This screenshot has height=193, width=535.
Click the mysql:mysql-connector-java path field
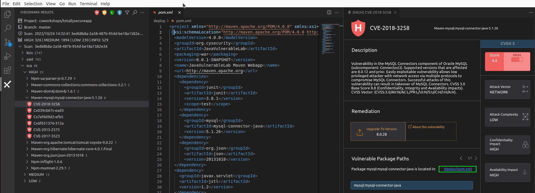click(412, 185)
